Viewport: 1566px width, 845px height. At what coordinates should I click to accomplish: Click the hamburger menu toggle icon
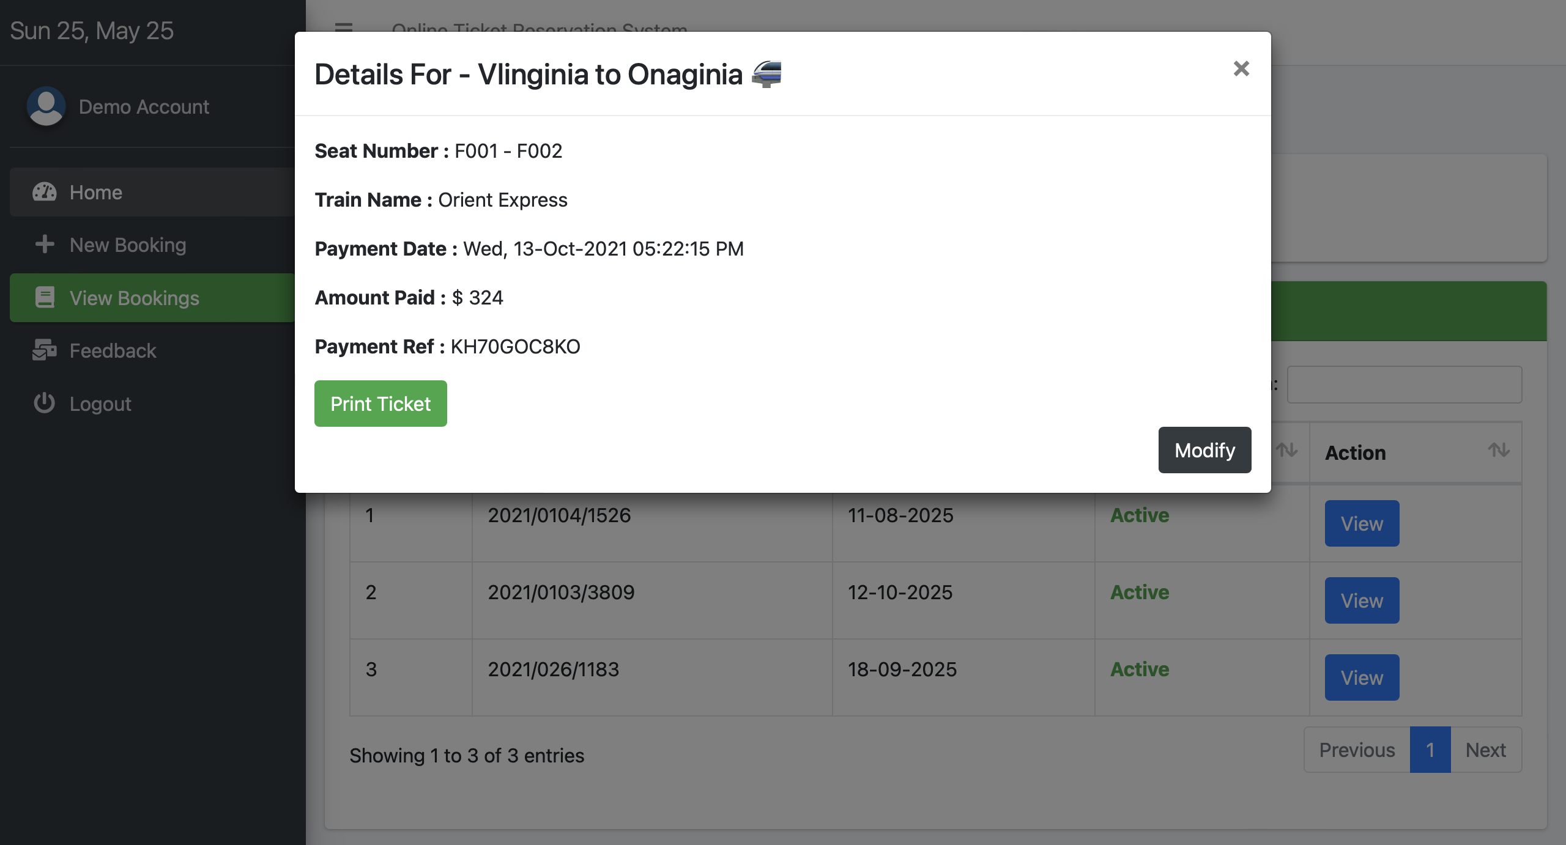pos(344,28)
